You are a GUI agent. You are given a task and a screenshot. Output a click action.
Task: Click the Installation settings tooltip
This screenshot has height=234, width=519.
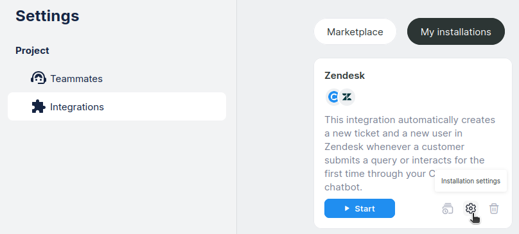471,181
